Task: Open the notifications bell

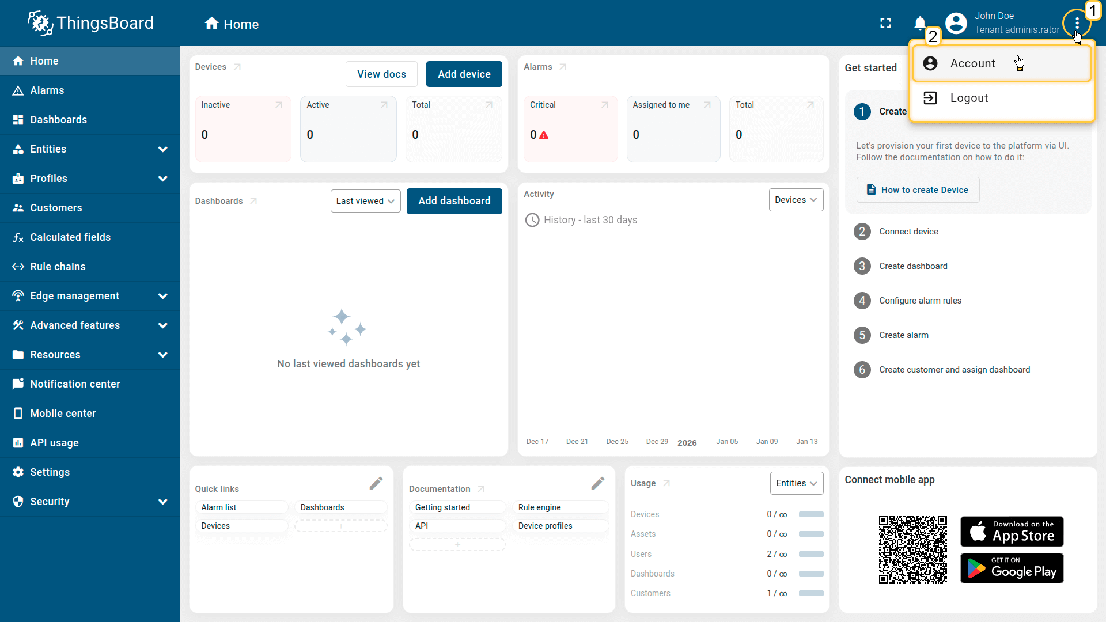Action: click(919, 23)
